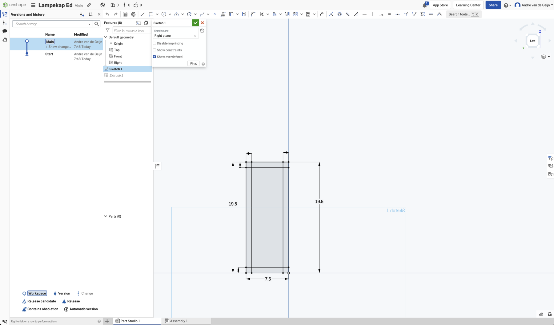Open the Help menu dropdown
554x325 pixels.
pyautogui.click(x=507, y=5)
